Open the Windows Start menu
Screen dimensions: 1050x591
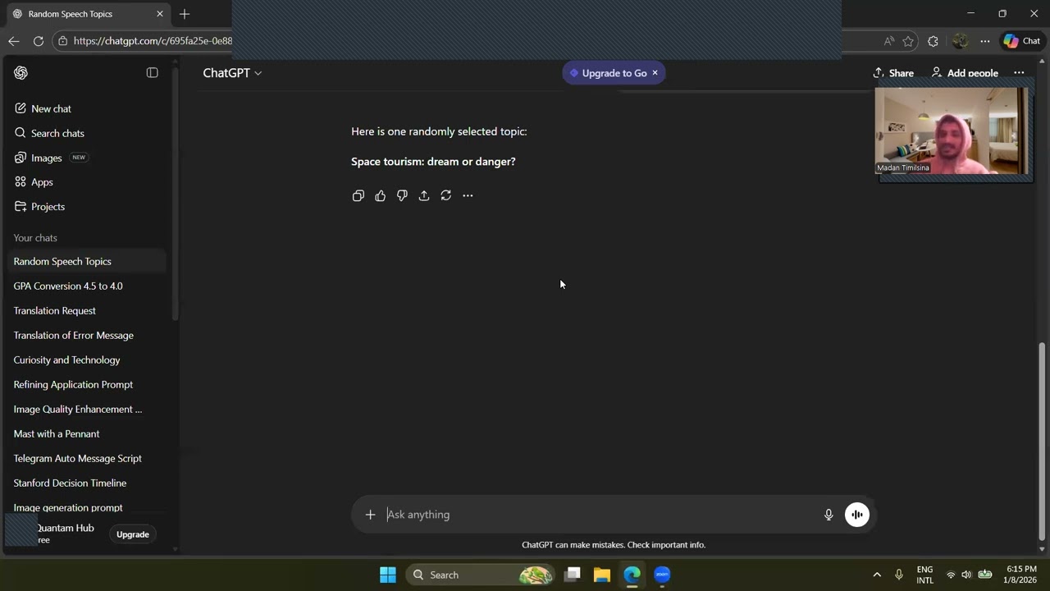(388, 575)
